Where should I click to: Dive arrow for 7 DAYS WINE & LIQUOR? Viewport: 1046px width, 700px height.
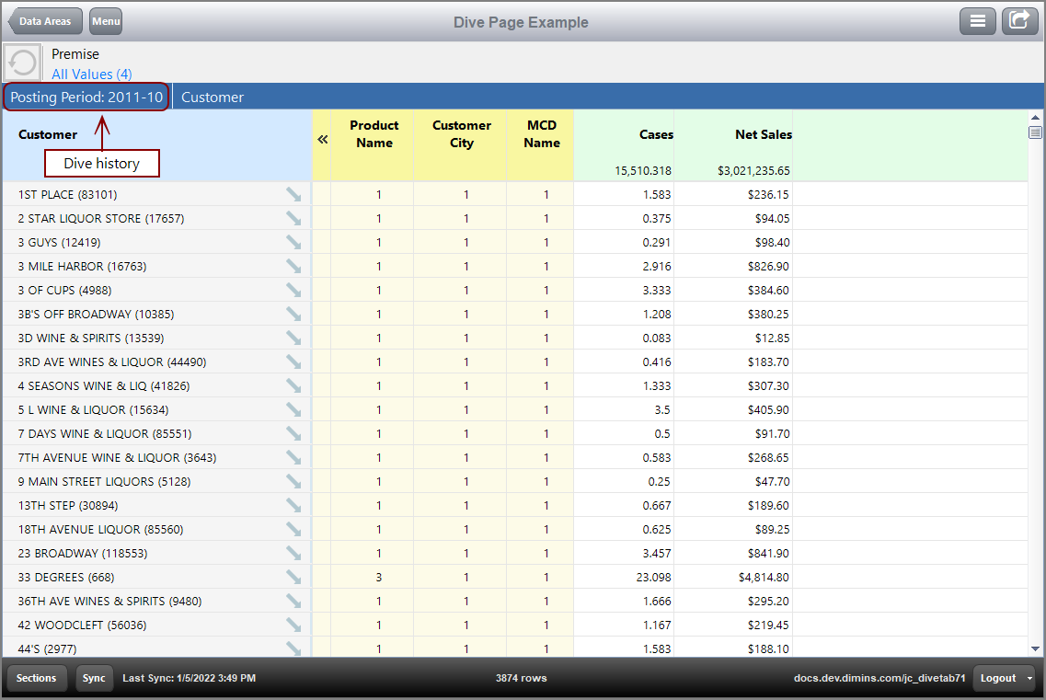293,434
